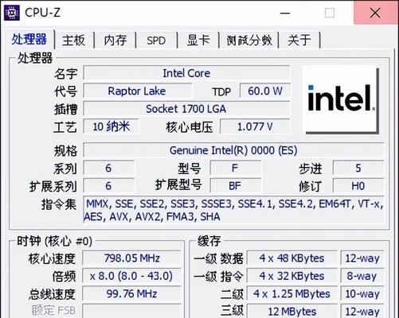This screenshot has height=318, width=399.
Task: Click the Socket 1700 LGA value
Action: [186, 109]
